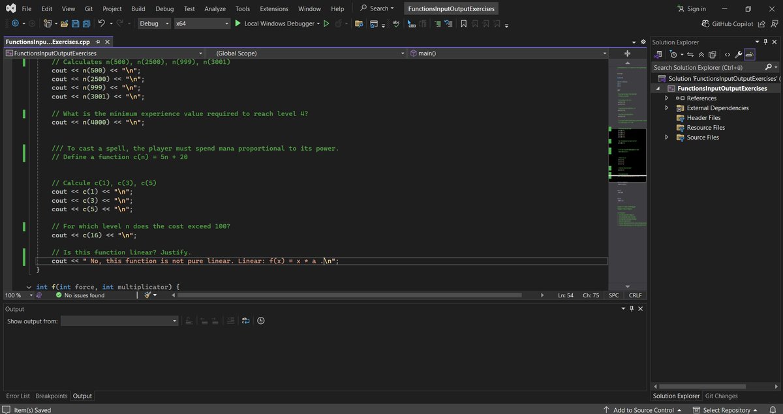Screen dimensions: 783x414
Task: Undo the last edit
Action: tap(101, 23)
